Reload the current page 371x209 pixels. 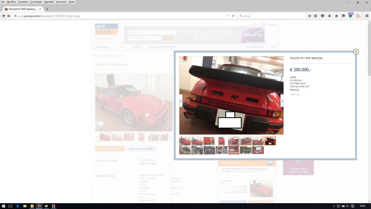(x=233, y=16)
